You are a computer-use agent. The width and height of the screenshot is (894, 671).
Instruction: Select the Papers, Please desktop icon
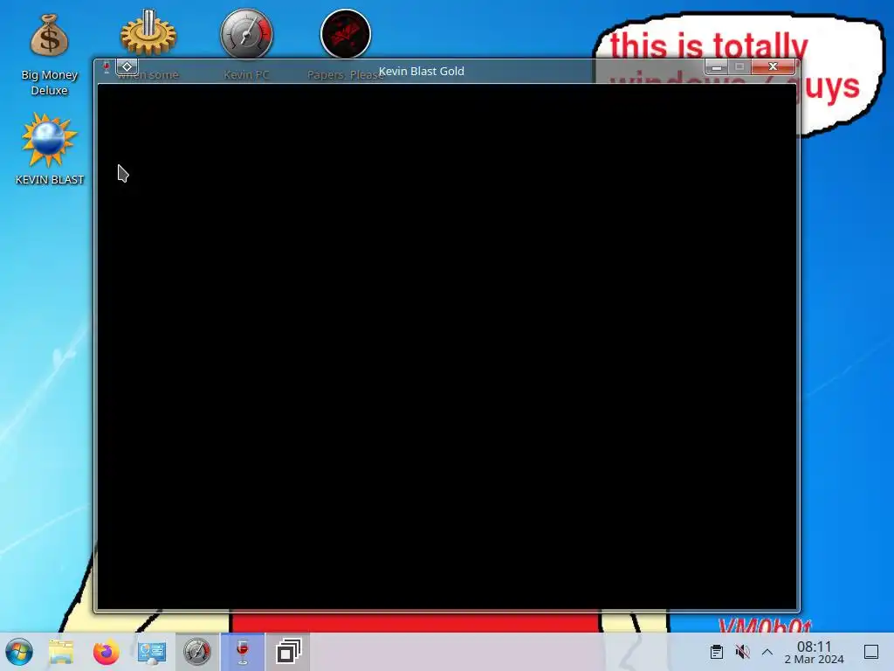(x=346, y=33)
